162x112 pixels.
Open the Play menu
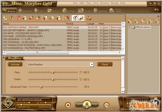(x=89, y=3)
